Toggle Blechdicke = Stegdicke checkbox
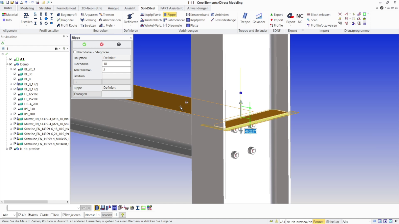This screenshot has width=399, height=224. (75, 52)
